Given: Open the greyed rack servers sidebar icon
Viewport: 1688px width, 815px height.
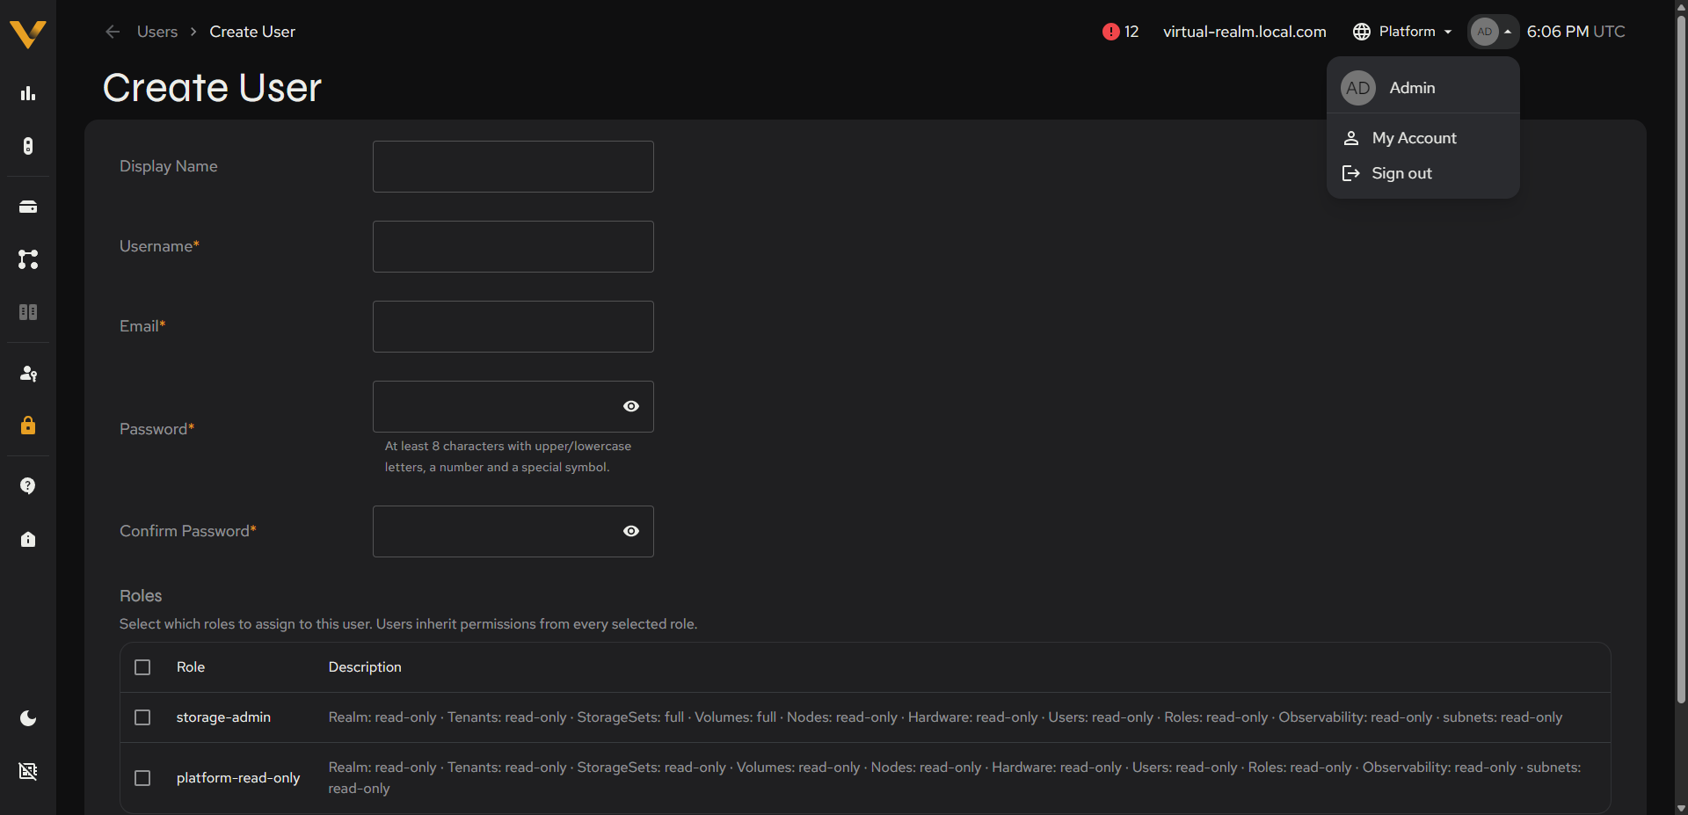Looking at the screenshot, I should pos(28,312).
